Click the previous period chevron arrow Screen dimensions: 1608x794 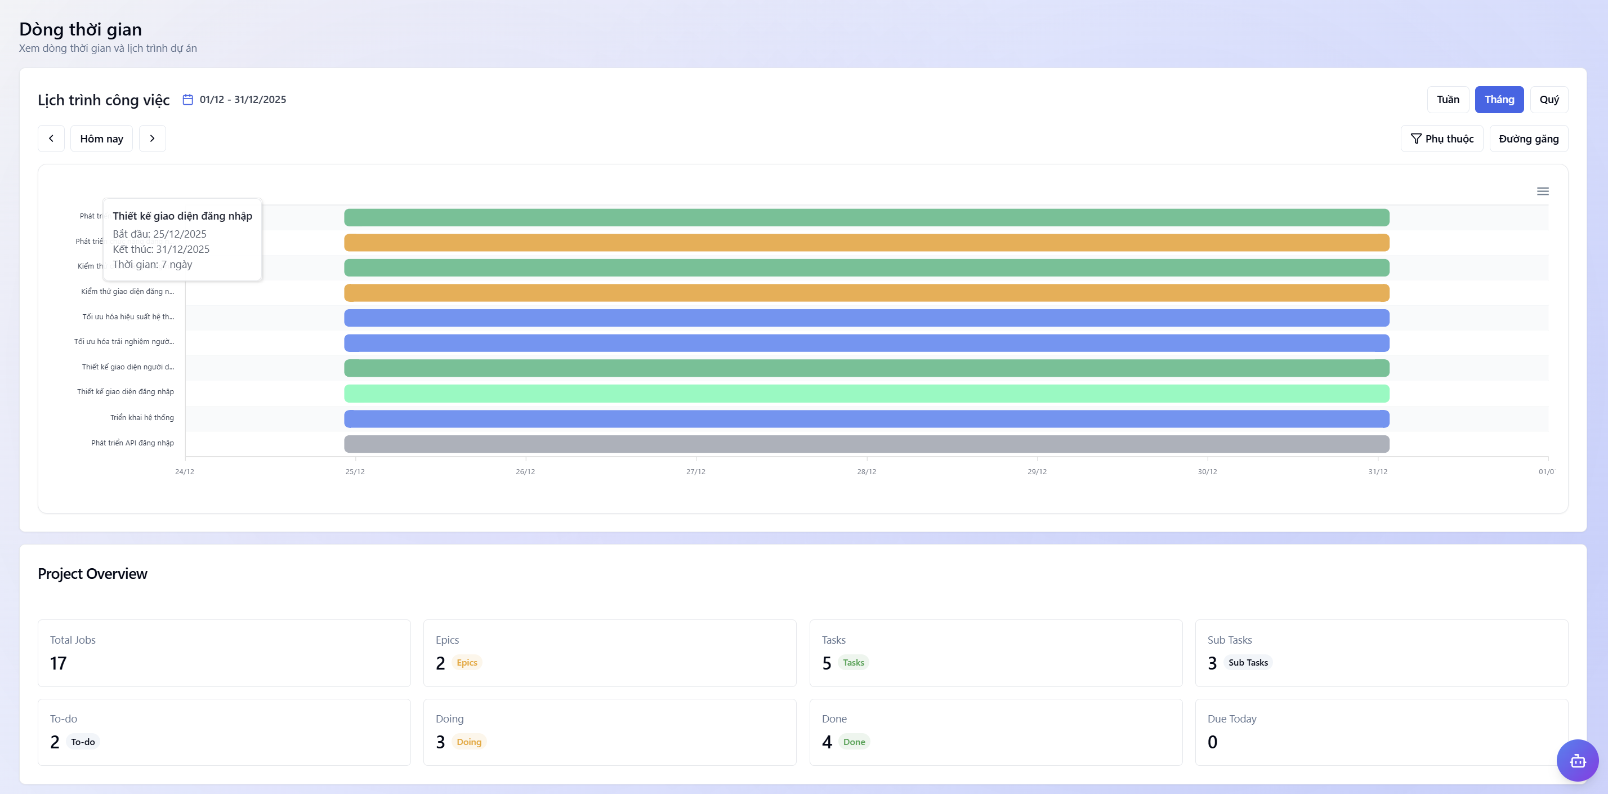tap(51, 139)
